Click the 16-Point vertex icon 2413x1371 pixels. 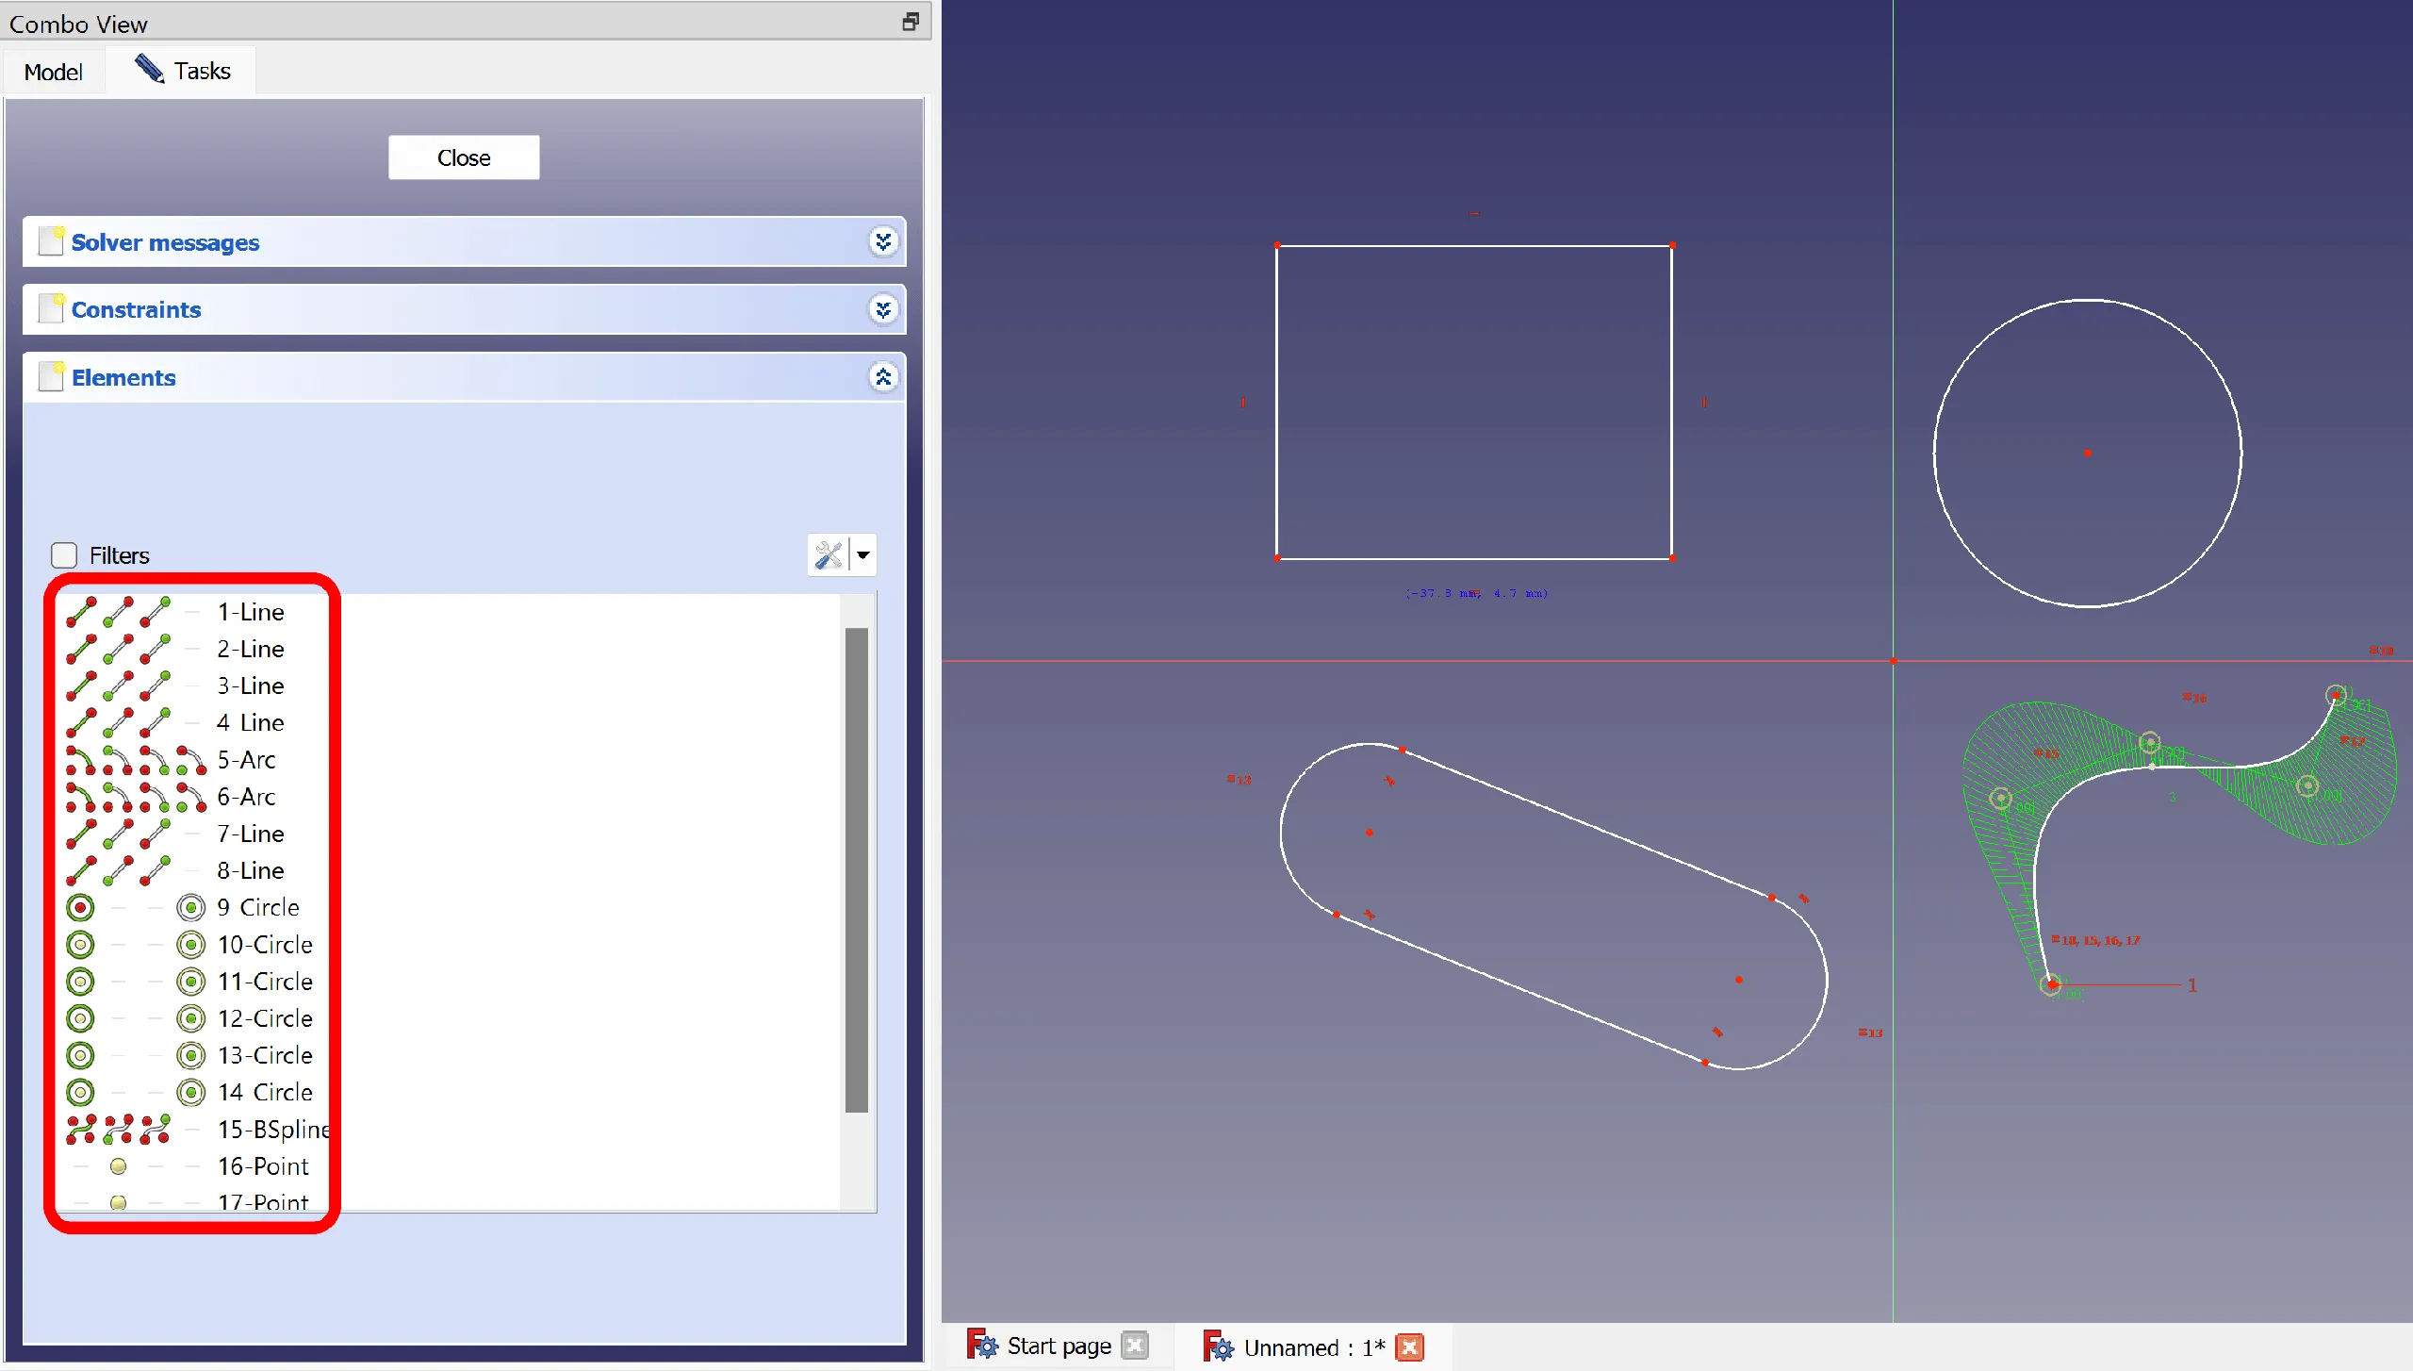tap(118, 1166)
